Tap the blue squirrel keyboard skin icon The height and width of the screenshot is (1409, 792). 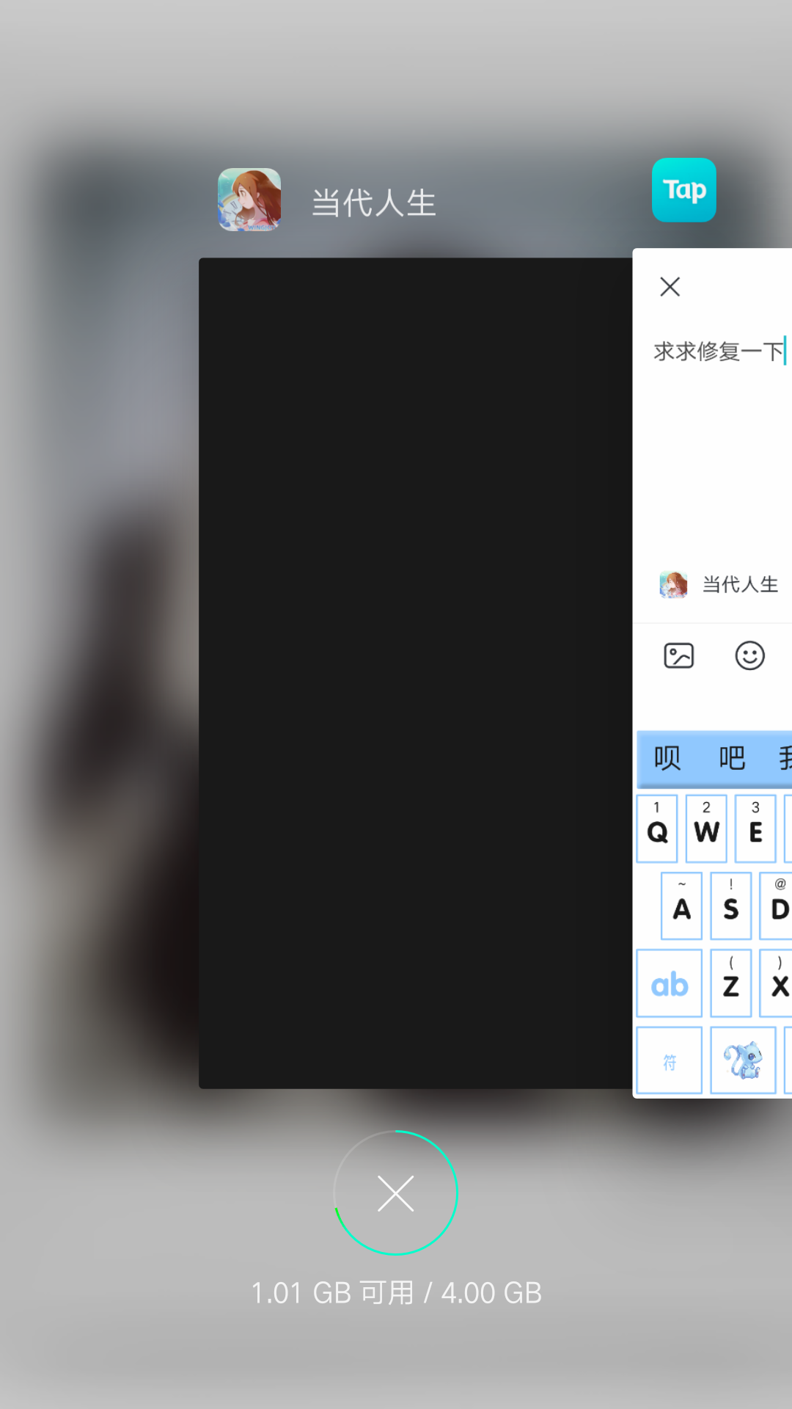(x=743, y=1060)
